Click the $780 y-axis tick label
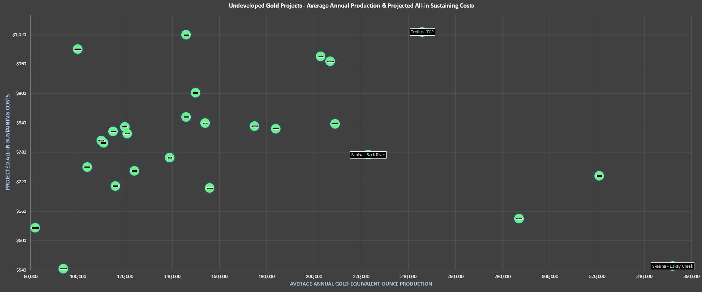The width and height of the screenshot is (702, 292). pyautogui.click(x=21, y=152)
